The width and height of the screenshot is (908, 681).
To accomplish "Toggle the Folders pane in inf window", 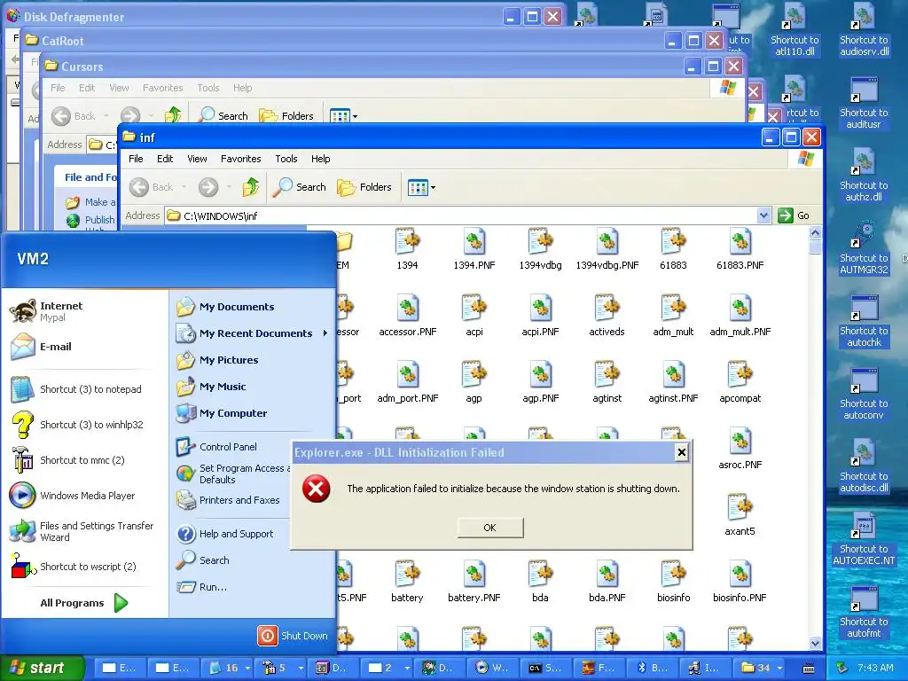I will pyautogui.click(x=364, y=187).
